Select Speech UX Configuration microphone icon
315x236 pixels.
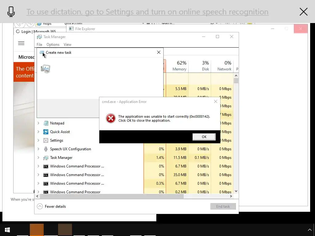pos(46,149)
